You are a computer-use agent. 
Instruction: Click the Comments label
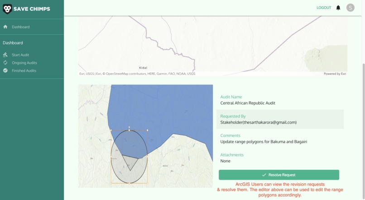coord(230,135)
